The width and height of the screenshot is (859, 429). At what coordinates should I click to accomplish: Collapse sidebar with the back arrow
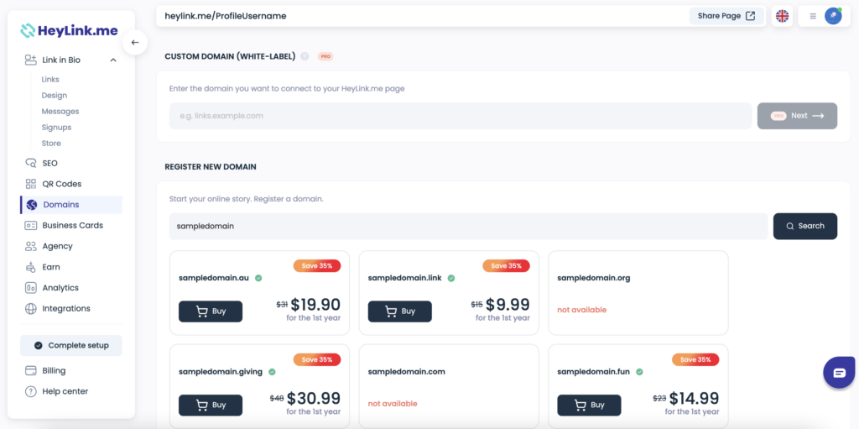click(135, 42)
